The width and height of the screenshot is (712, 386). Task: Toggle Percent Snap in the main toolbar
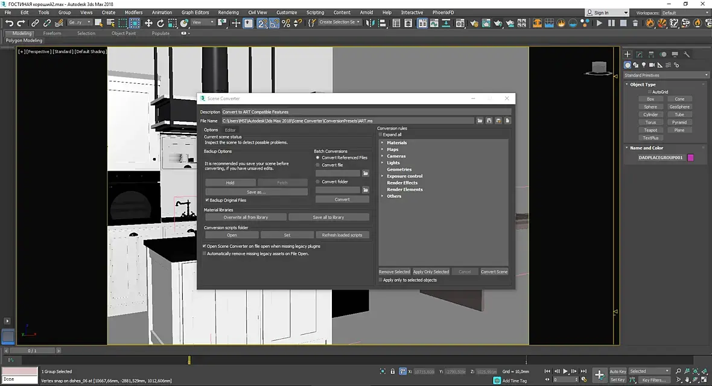pos(286,23)
